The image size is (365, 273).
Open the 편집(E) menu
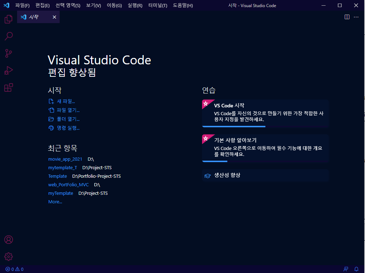pos(42,5)
